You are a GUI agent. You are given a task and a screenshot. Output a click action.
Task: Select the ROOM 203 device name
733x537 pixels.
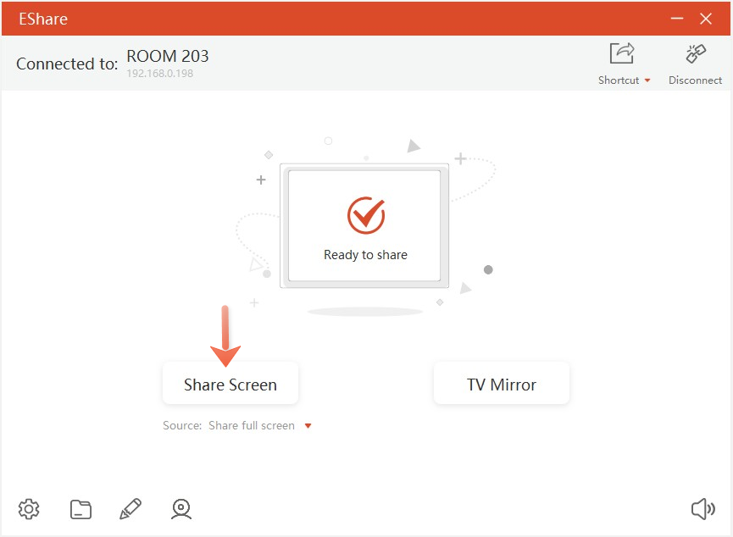(x=168, y=57)
